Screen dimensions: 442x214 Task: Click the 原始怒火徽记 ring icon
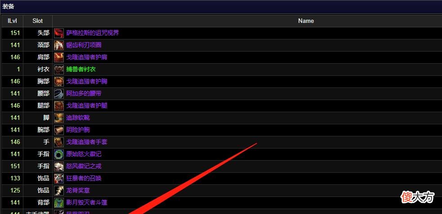pos(59,154)
